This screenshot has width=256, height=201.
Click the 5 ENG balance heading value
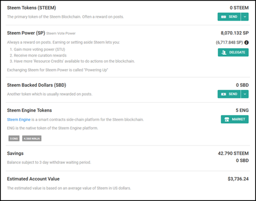pos(242,111)
